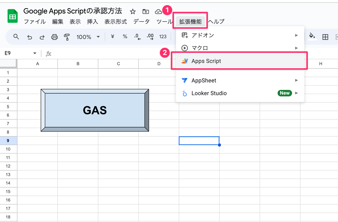Open the borders tool
The width and height of the screenshot is (338, 222).
tap(325, 37)
